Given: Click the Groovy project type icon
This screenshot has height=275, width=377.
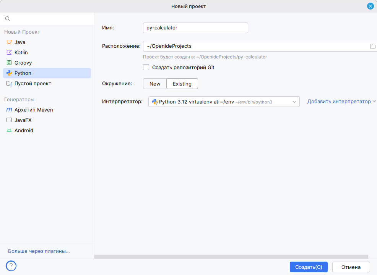Looking at the screenshot, I should point(9,63).
